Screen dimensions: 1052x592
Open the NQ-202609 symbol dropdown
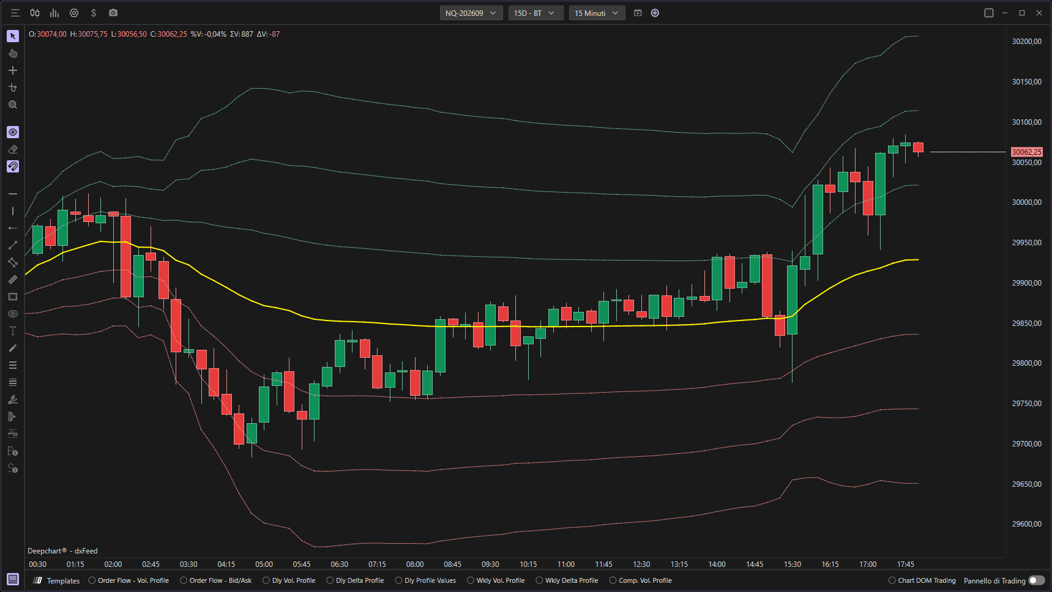pyautogui.click(x=471, y=13)
